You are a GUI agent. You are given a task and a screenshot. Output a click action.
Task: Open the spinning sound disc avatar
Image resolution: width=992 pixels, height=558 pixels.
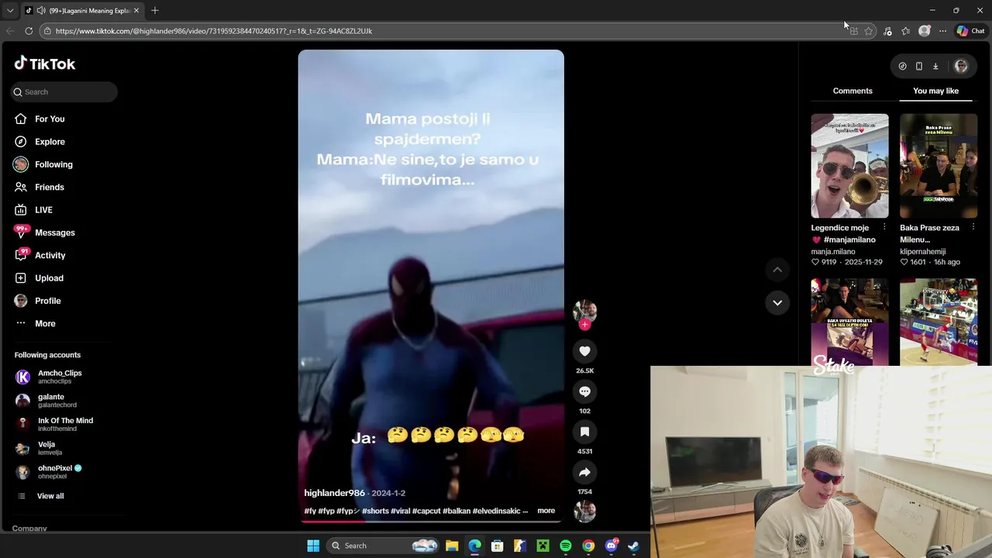pyautogui.click(x=584, y=511)
